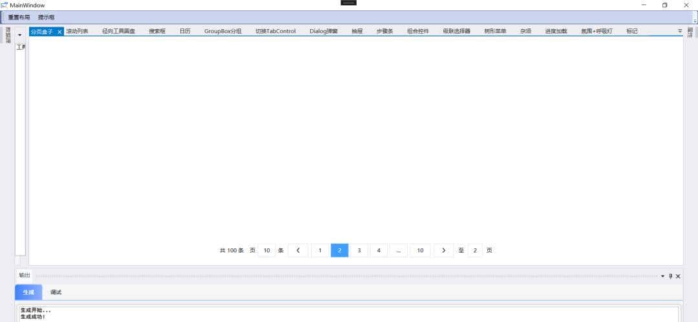Viewport: 698px width, 322px height.
Task: Switch to the 抽屉 tab
Action: (x=357, y=31)
